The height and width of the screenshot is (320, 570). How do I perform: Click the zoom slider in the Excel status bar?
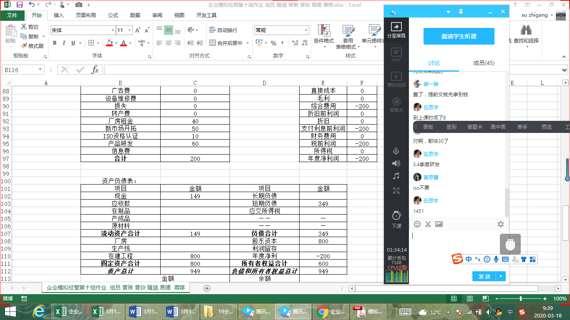pyautogui.click(x=520, y=299)
